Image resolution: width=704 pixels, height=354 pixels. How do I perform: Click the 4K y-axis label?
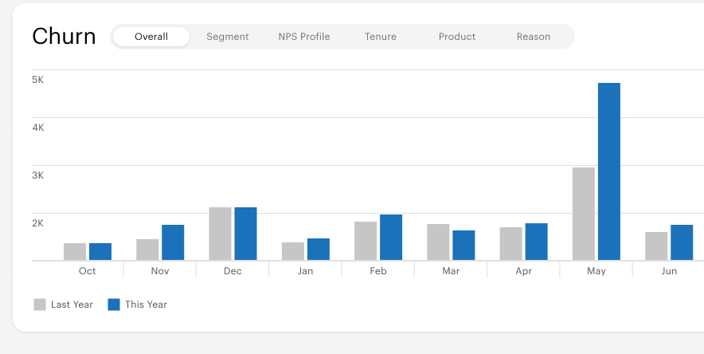[x=38, y=128]
